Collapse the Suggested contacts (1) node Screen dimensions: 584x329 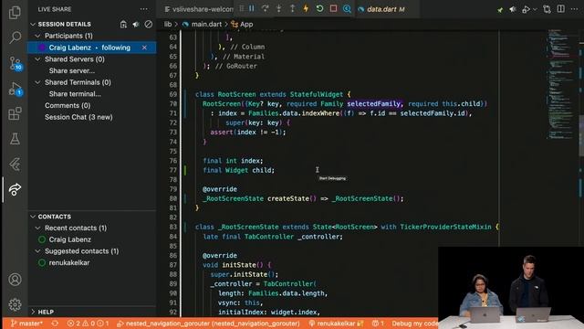point(37,251)
